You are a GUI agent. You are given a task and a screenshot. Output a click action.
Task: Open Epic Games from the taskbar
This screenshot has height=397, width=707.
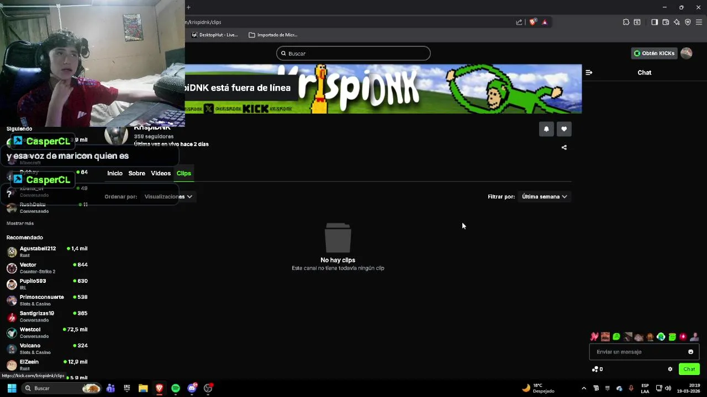pos(126,388)
